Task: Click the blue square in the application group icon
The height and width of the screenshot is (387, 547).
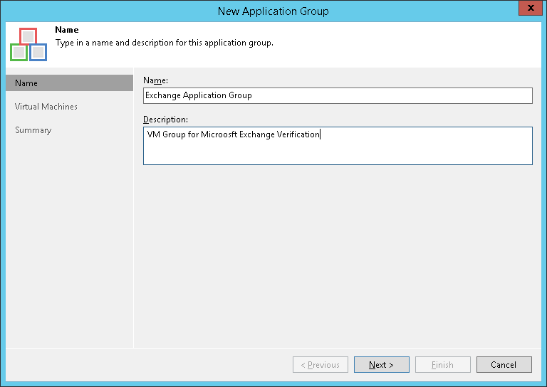Action: click(38, 52)
